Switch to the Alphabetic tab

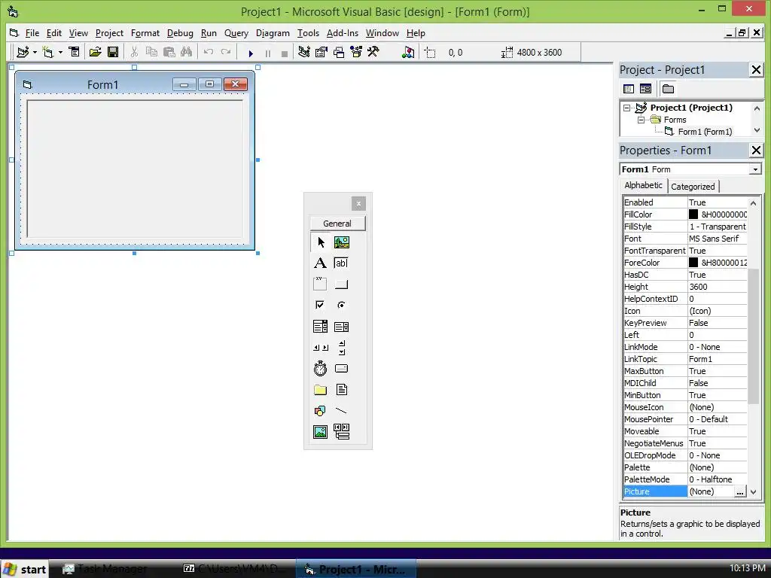[643, 185]
